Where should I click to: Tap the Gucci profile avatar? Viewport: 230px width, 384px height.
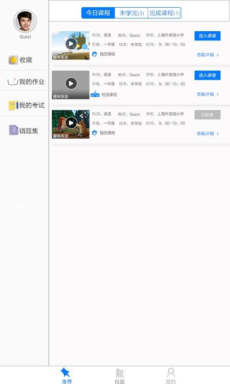[x=25, y=21]
